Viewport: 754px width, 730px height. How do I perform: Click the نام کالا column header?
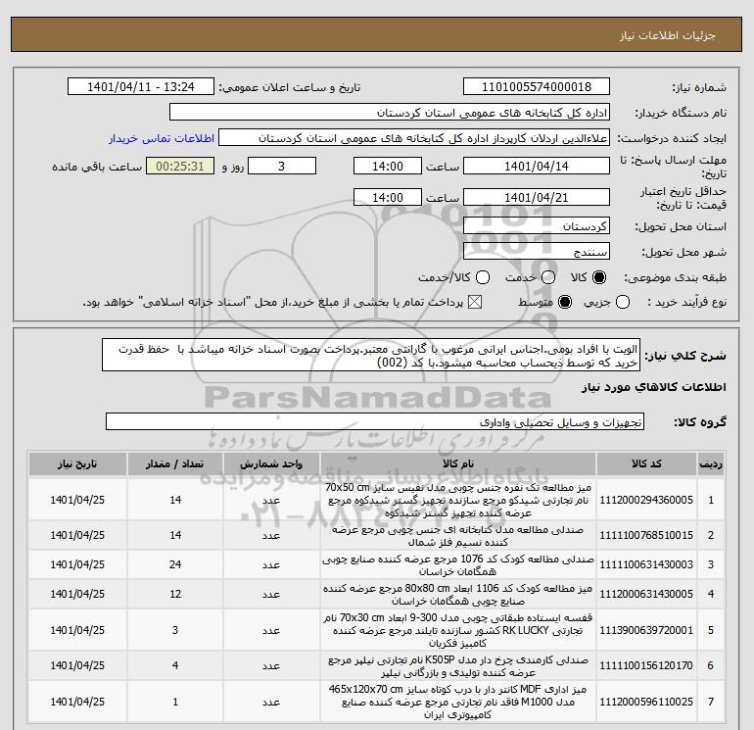(458, 463)
